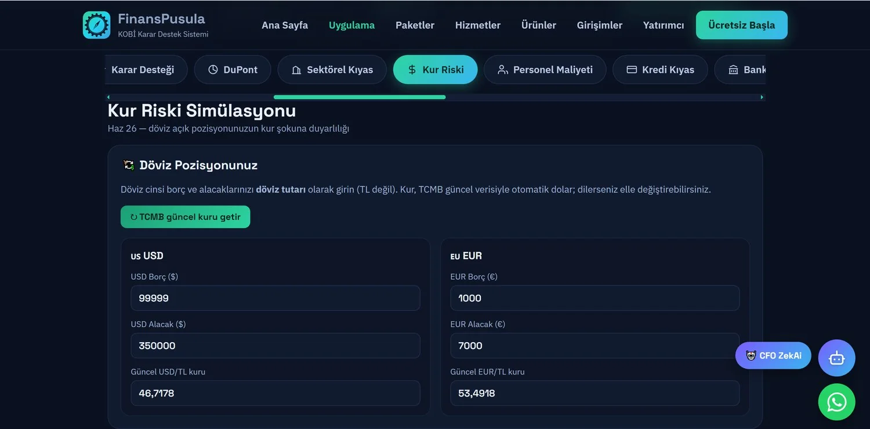Viewport: 870px width, 429px height.
Task: Click the KOBİ Karar Destek Sistemi tagline
Action: pos(163,34)
